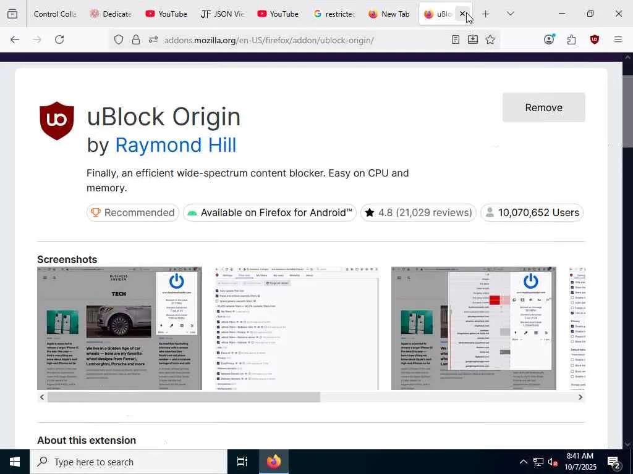
Task: Show hidden system tray icons
Action: point(523,462)
